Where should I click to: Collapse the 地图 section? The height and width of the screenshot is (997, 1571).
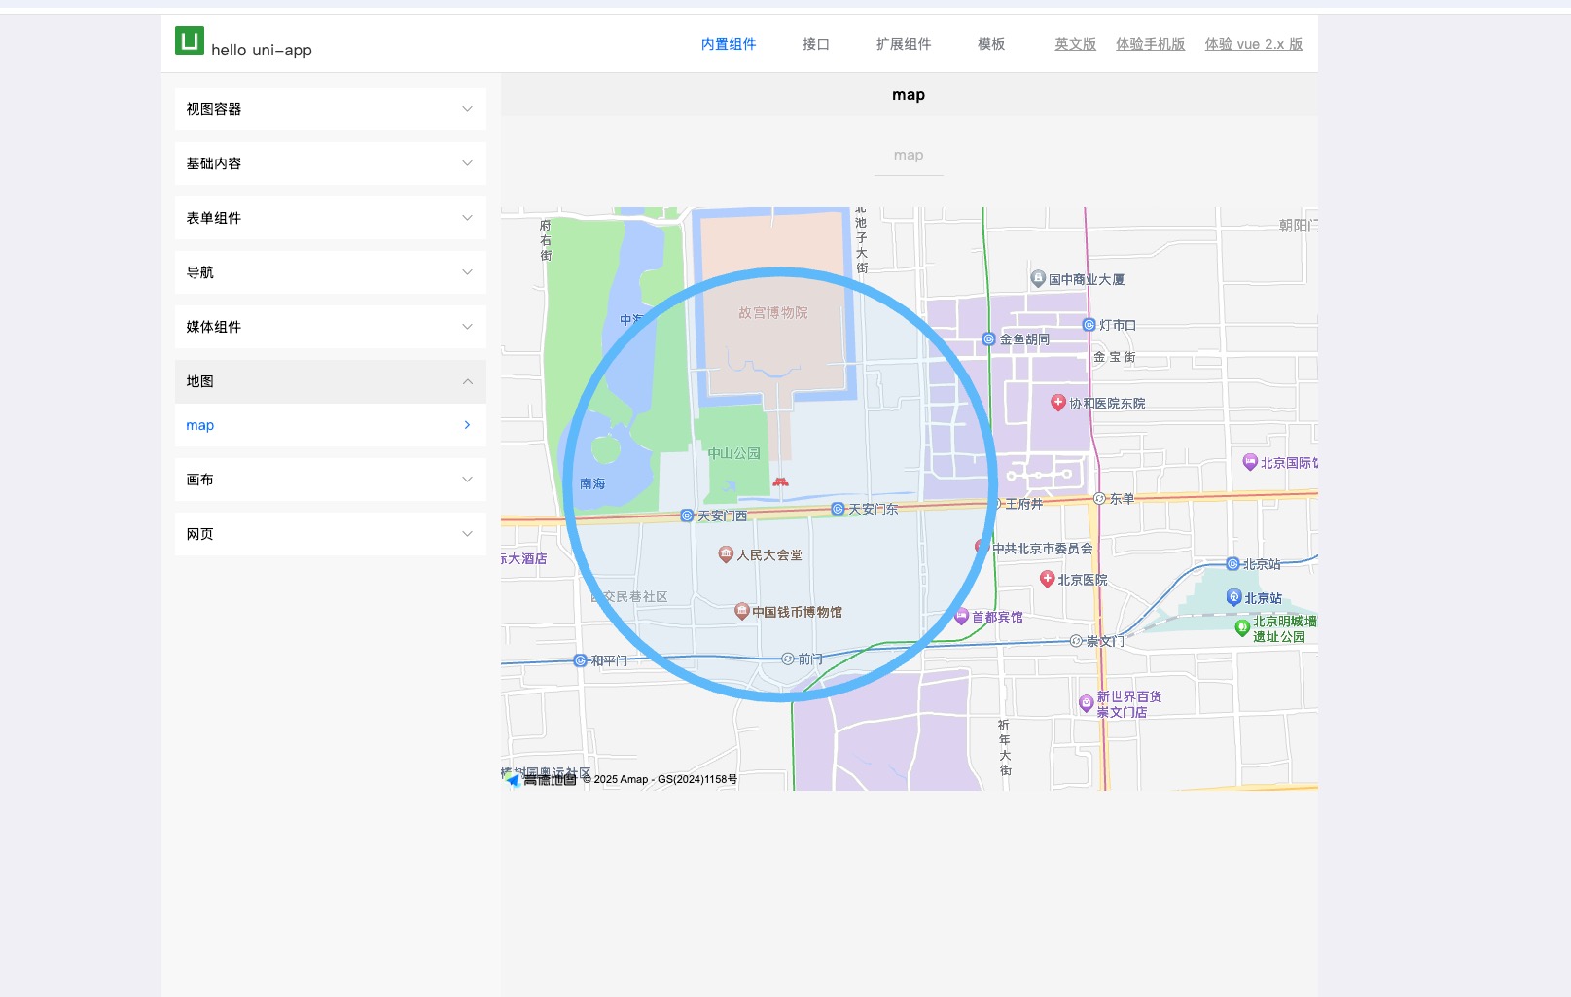coord(331,381)
